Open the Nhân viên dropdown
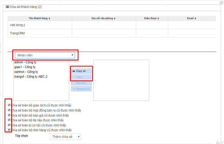This screenshot has height=144, width=224. point(45,55)
